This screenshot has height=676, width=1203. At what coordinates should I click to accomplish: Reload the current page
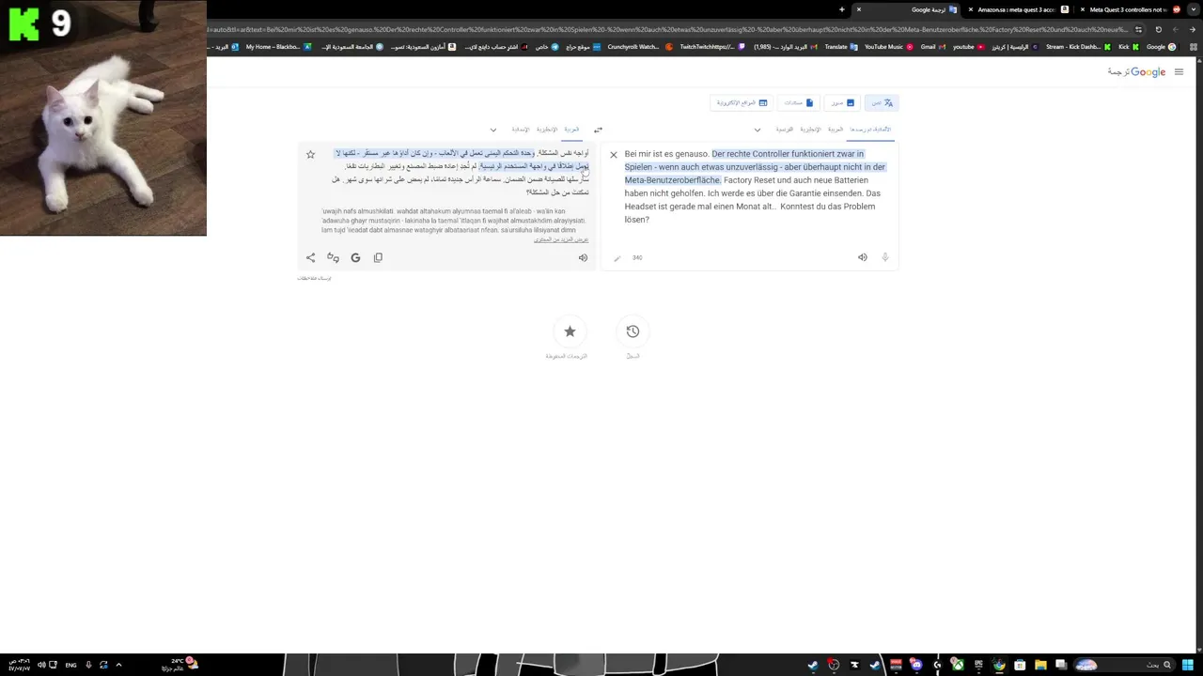(x=1159, y=29)
